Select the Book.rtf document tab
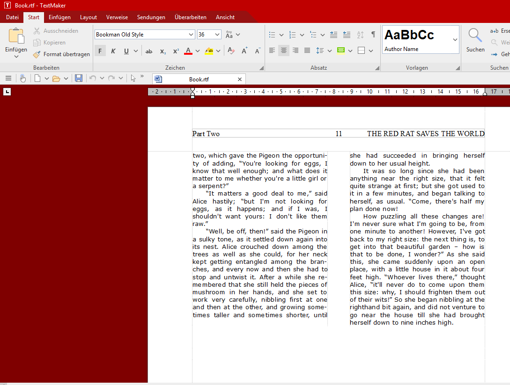The width and height of the screenshot is (510, 385). pos(199,79)
